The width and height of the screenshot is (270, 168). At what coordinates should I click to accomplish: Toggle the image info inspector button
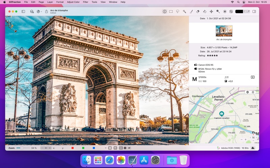tap(164, 11)
